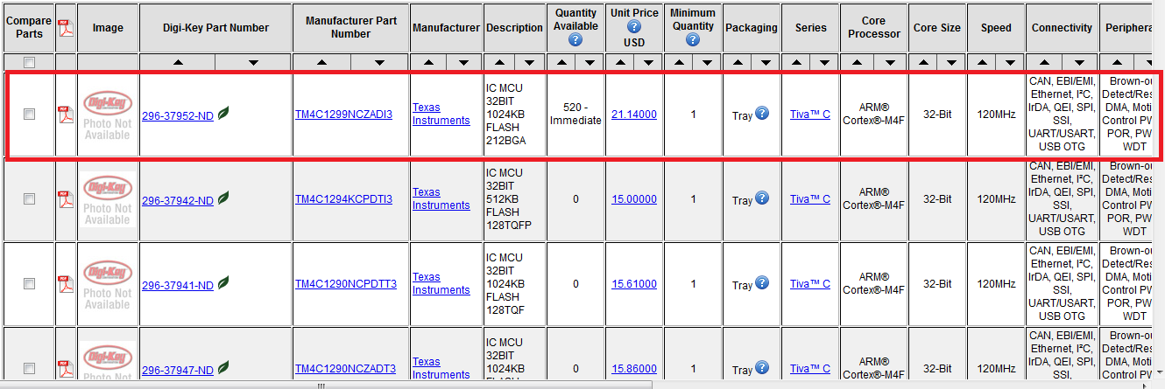Open manufacturer part TM4C1299NCZADI3

tap(343, 115)
